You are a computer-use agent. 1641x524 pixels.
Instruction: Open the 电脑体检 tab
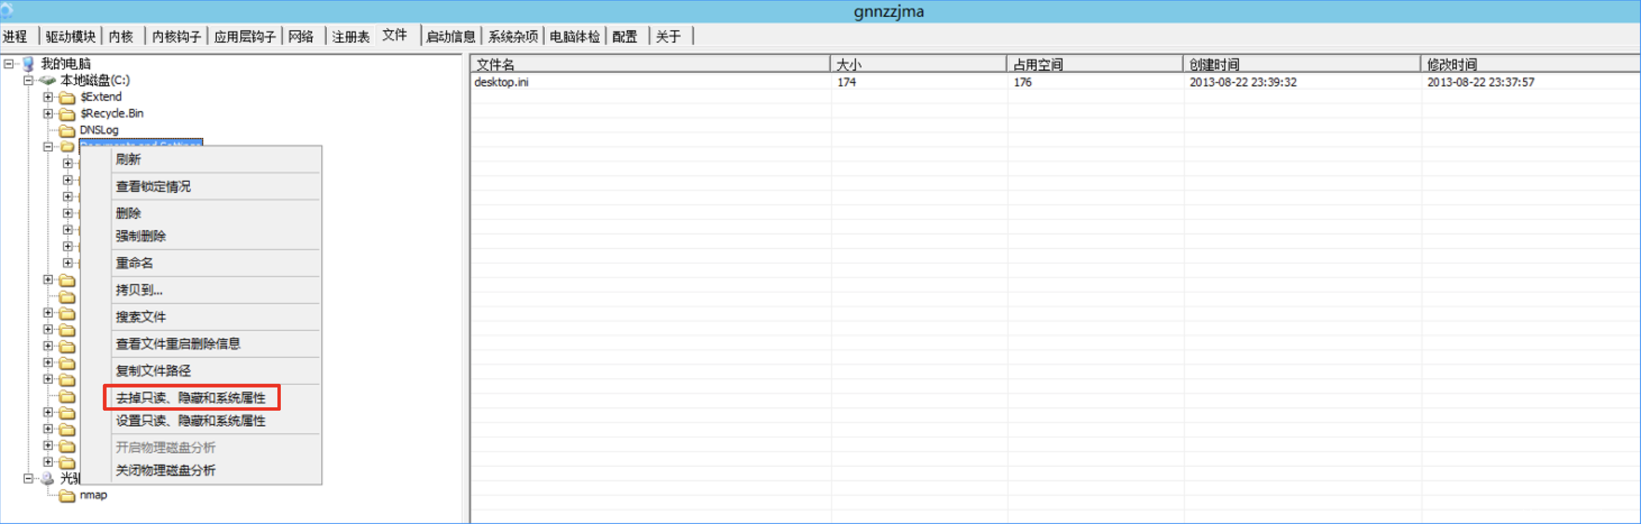(x=575, y=36)
